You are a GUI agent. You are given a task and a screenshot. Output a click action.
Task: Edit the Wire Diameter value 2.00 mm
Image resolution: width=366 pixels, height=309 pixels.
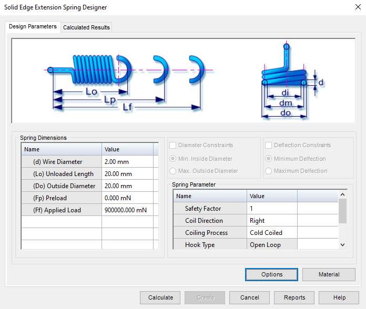click(x=127, y=161)
